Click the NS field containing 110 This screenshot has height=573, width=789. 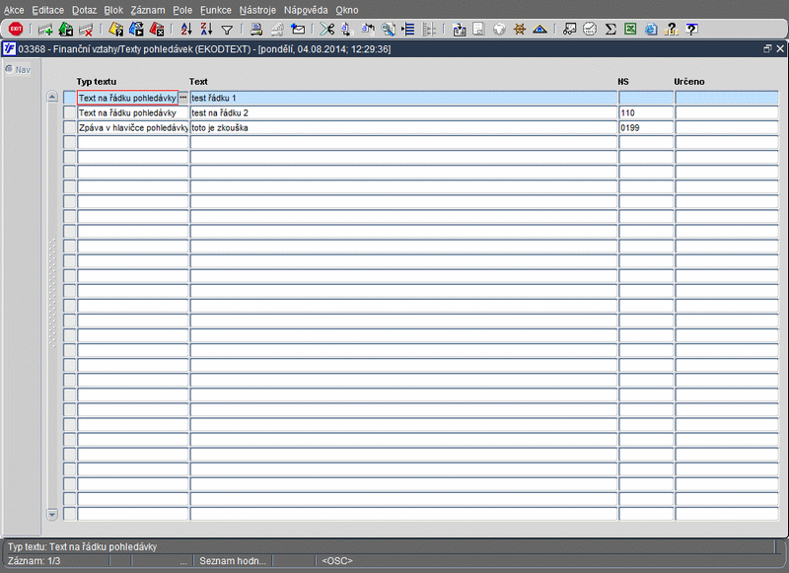coord(646,112)
